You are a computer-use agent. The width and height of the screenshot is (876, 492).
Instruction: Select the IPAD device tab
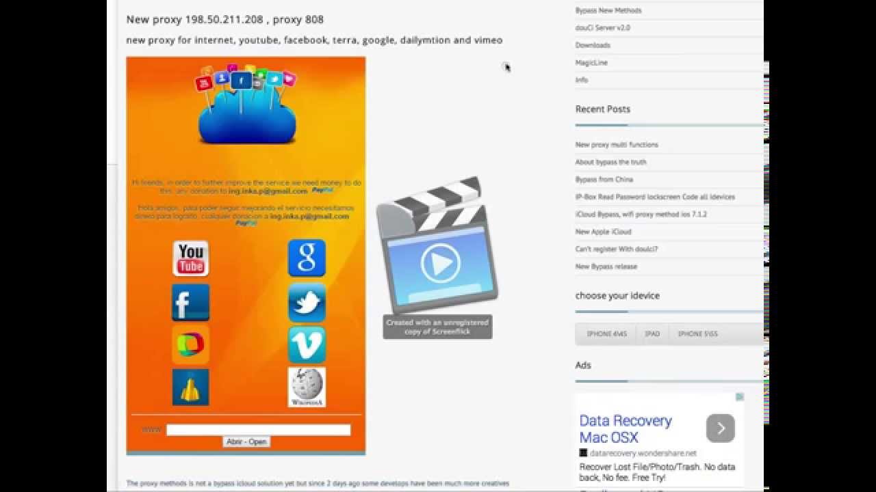coord(652,334)
